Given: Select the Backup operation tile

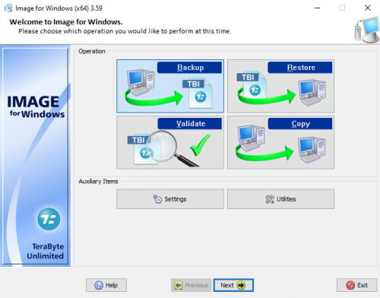Looking at the screenshot, I should pyautogui.click(x=170, y=86).
